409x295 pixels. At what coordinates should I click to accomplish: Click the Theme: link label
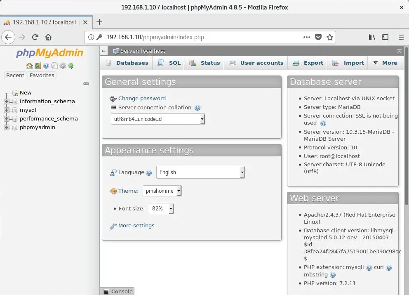[128, 191]
